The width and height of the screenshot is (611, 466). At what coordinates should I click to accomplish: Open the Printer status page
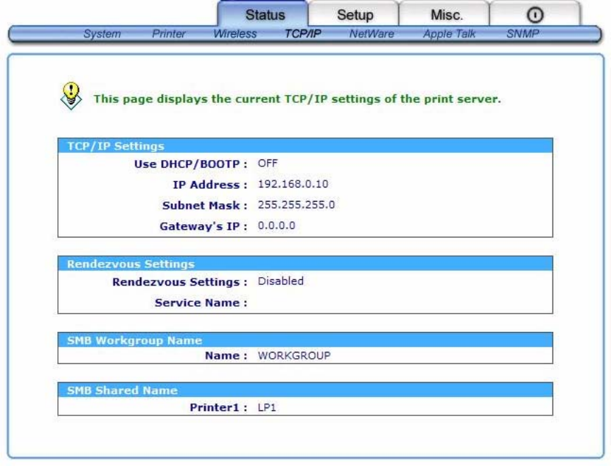point(168,34)
